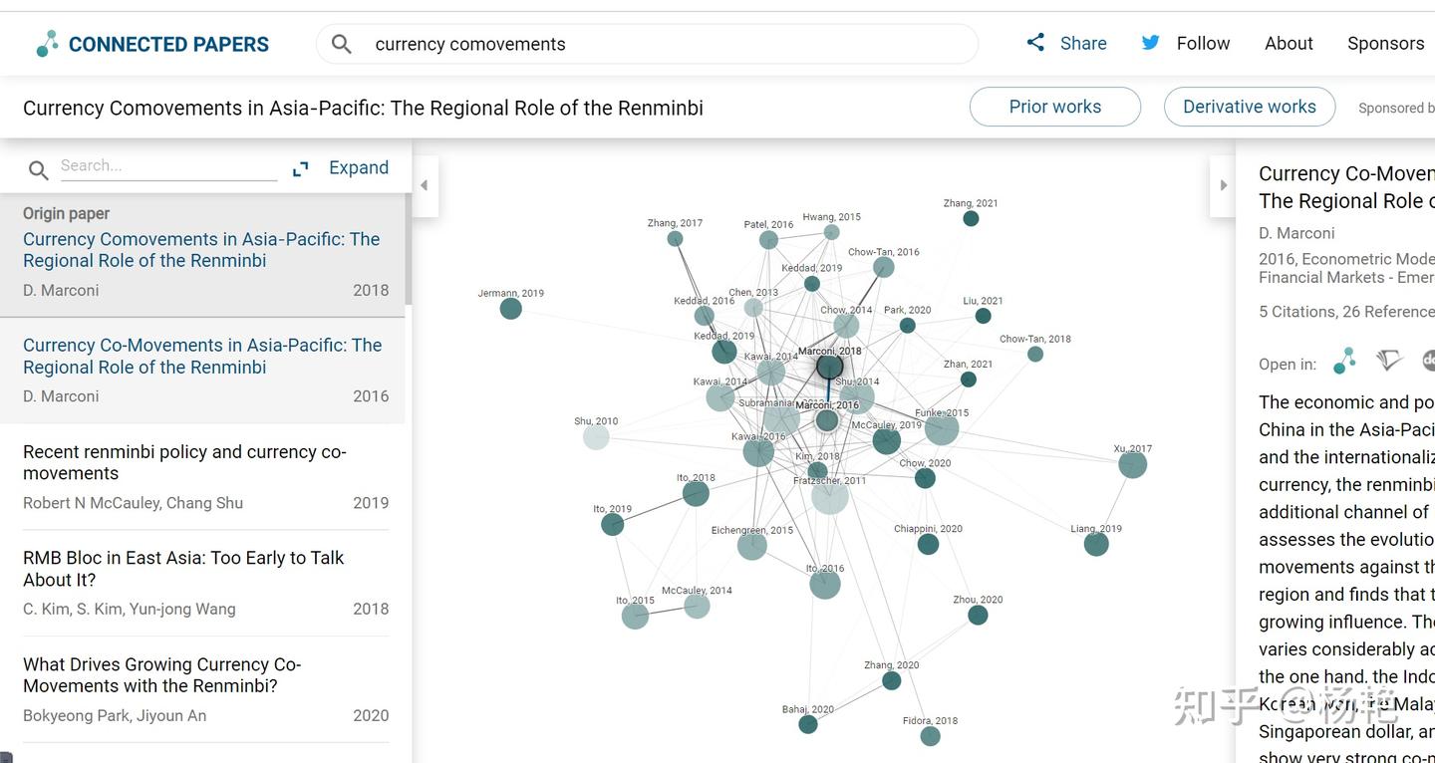Click the Prior works button
The image size is (1435, 763).
coord(1055,107)
